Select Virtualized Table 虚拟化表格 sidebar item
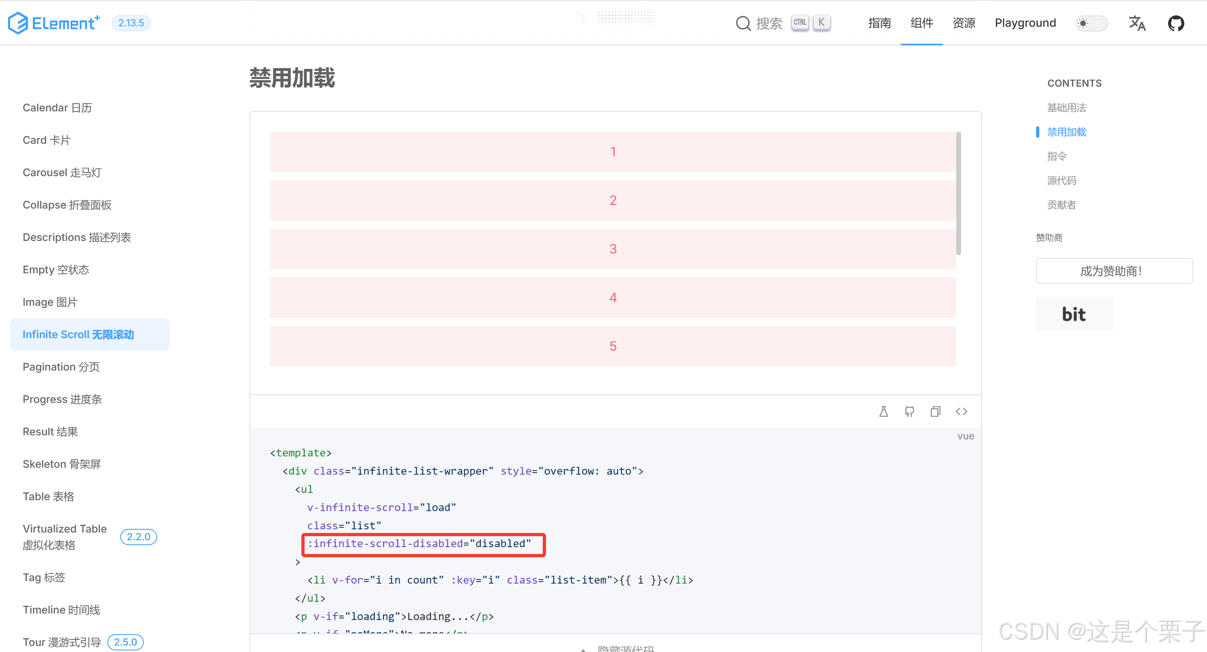1207x652 pixels. (x=65, y=537)
